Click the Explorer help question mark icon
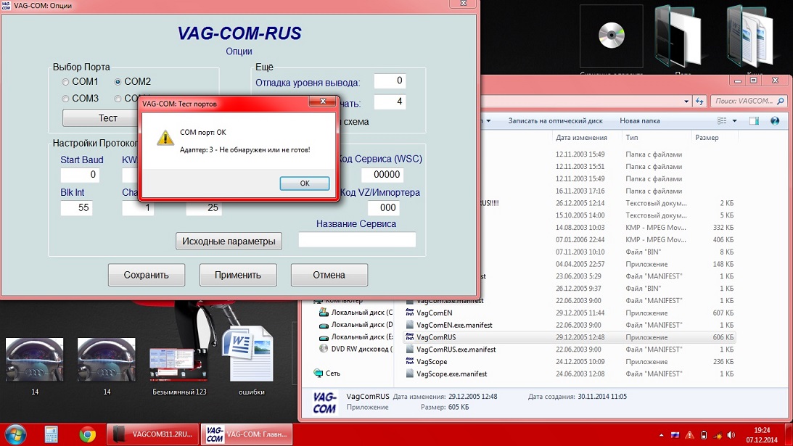This screenshot has width=793, height=446. pos(775,120)
